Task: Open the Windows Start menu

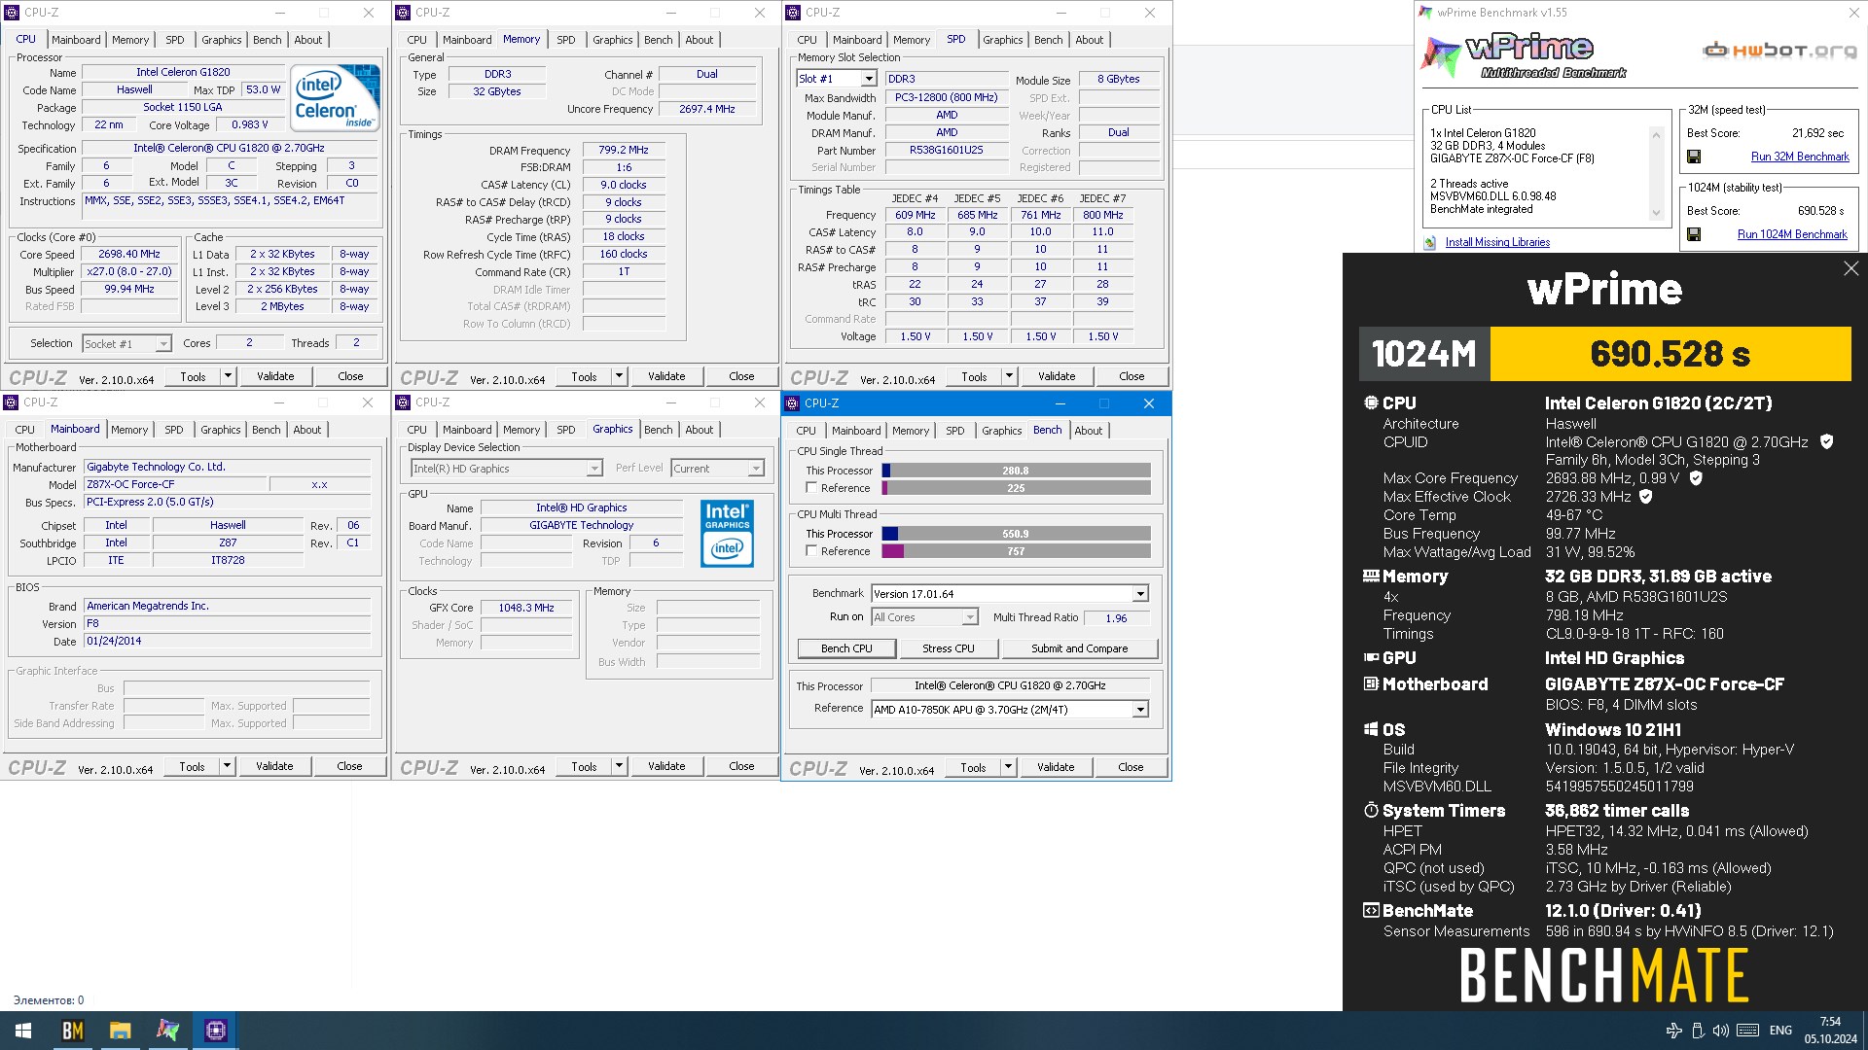Action: (x=23, y=1031)
